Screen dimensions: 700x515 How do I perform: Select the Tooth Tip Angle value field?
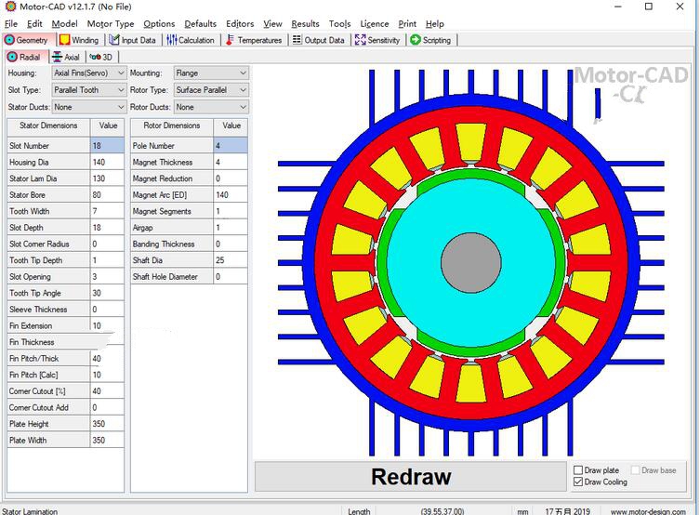pyautogui.click(x=107, y=293)
